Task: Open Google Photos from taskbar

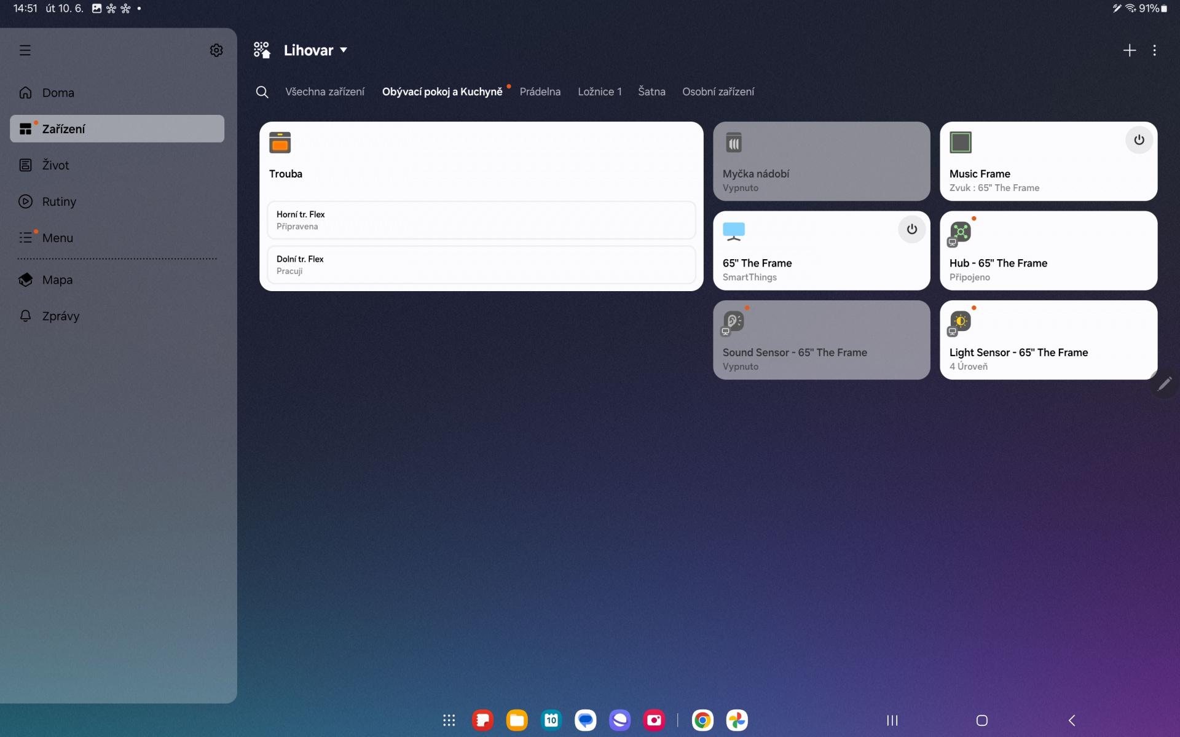Action: point(737,720)
